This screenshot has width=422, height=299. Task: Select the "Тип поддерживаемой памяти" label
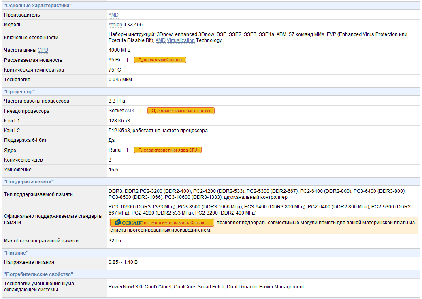38,194
